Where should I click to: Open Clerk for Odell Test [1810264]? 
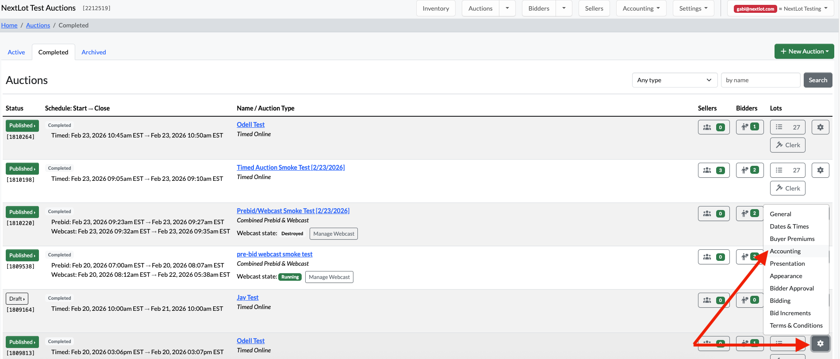(x=787, y=145)
